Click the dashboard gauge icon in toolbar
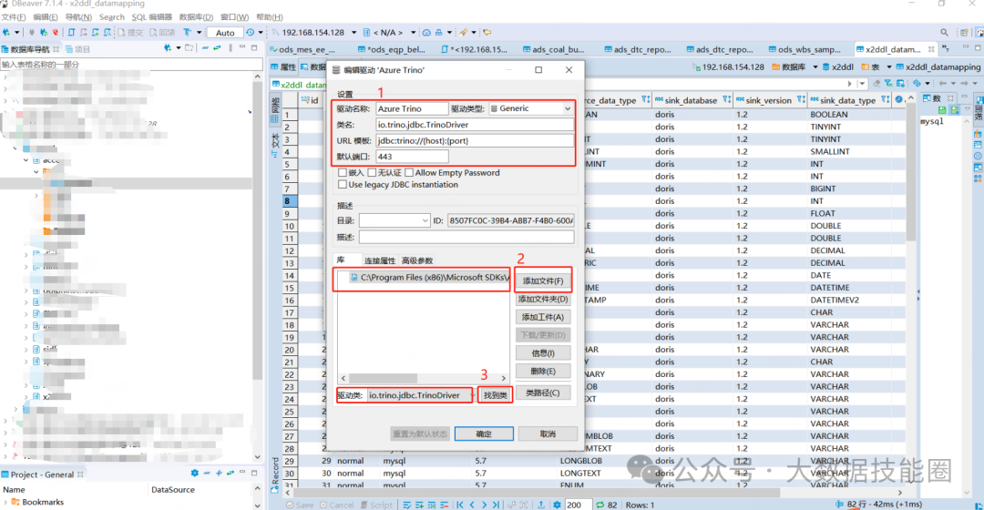This screenshot has width=984, height=510. coord(426,33)
